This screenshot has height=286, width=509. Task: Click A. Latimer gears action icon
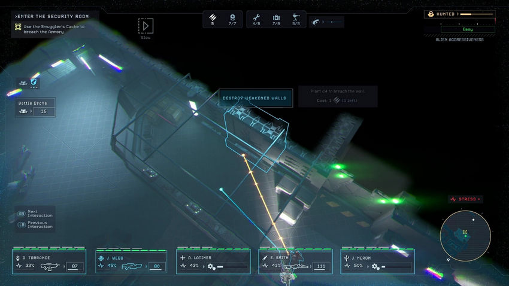point(211,267)
